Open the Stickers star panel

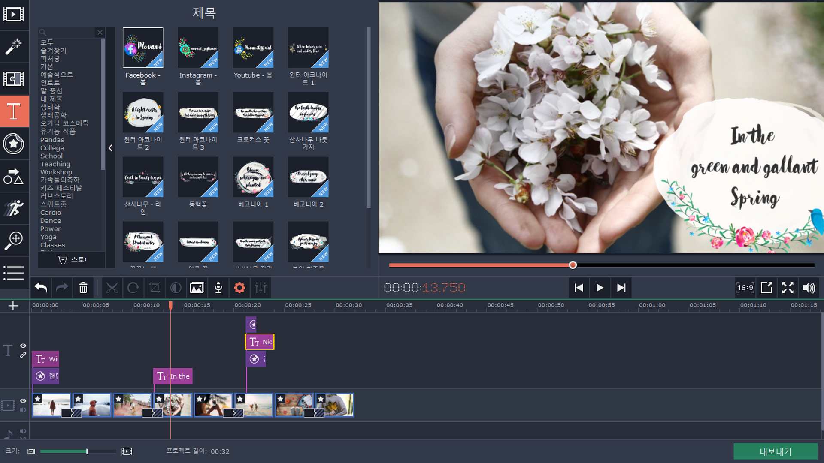point(14,144)
